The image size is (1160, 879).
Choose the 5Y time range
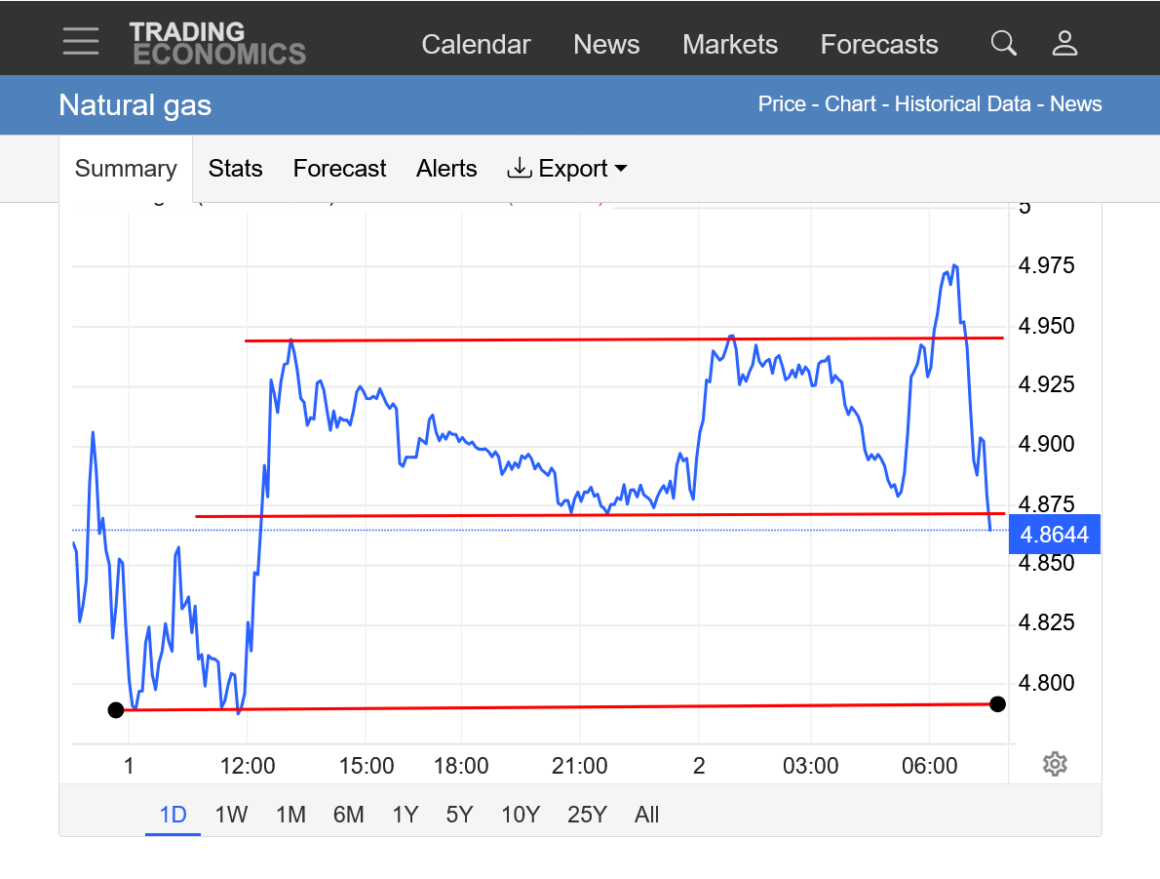(459, 815)
